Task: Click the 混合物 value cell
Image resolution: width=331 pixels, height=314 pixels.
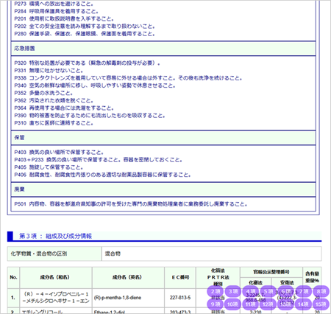Action: pos(212,254)
